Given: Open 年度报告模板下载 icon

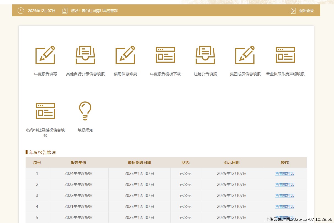Looking at the screenshot, I should click(x=165, y=55).
